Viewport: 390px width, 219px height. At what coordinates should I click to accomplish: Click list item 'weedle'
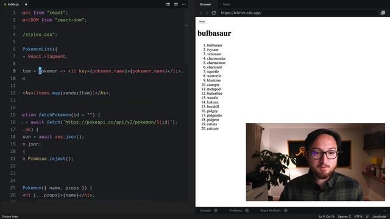(x=213, y=98)
